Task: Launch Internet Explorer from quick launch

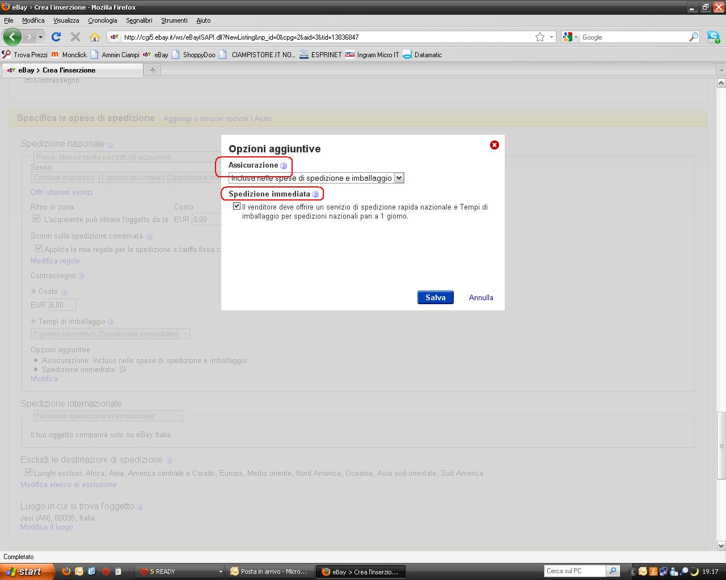Action: pyautogui.click(x=92, y=572)
